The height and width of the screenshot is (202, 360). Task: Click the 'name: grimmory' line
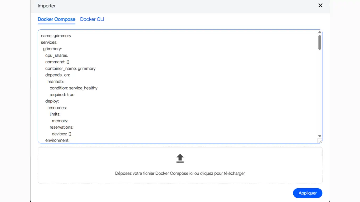56,36
